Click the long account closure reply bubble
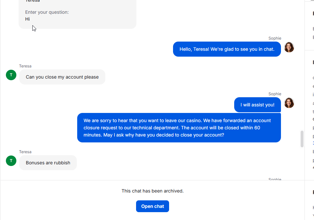 [x=179, y=128]
